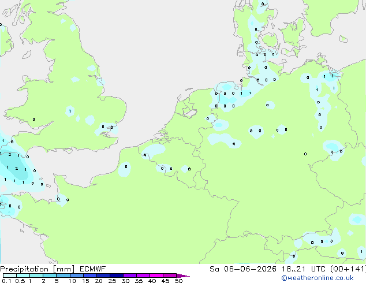
Task: Pick the 35–40 mm violet legend swatch
Action: (x=143, y=275)
